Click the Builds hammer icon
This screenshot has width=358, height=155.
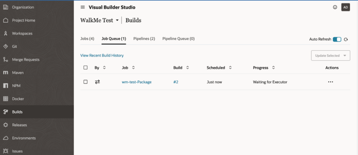coord(6,112)
